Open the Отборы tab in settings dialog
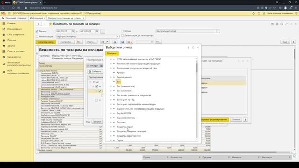Image resolution: width=299 pixels, height=168 pixels. tap(93, 66)
